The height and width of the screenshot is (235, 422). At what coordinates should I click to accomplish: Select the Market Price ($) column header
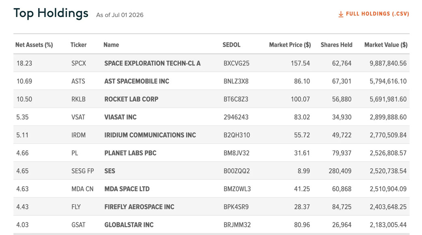pyautogui.click(x=290, y=45)
